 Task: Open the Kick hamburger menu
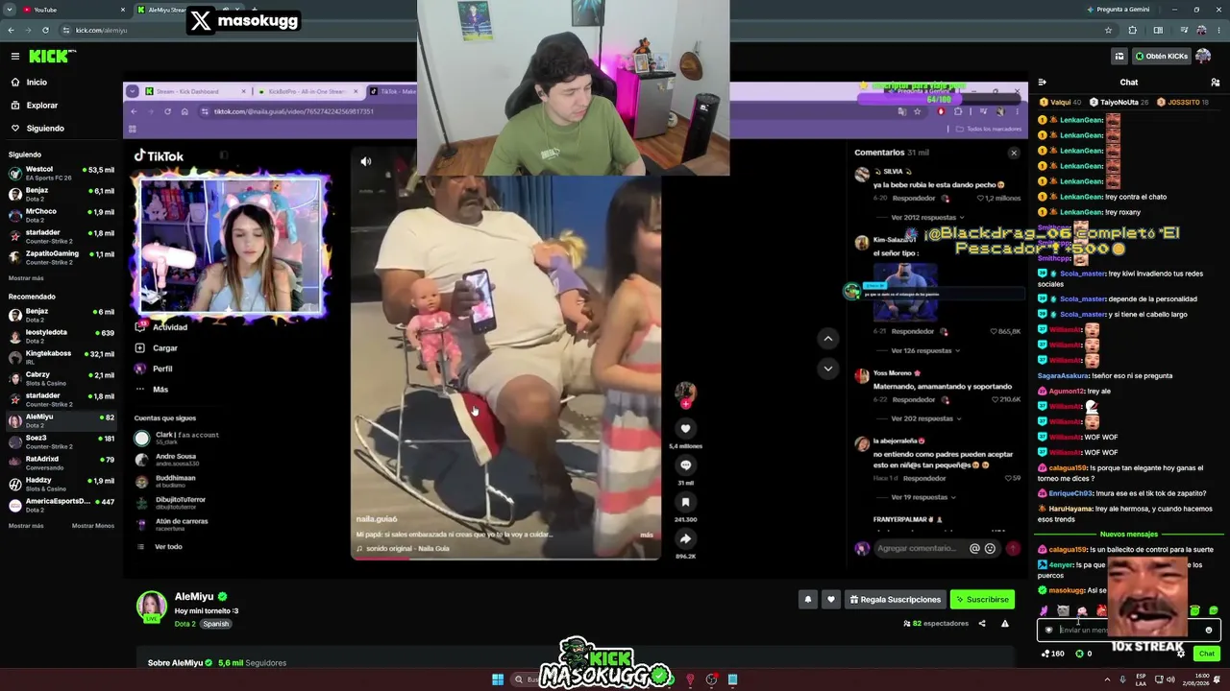[x=14, y=57]
